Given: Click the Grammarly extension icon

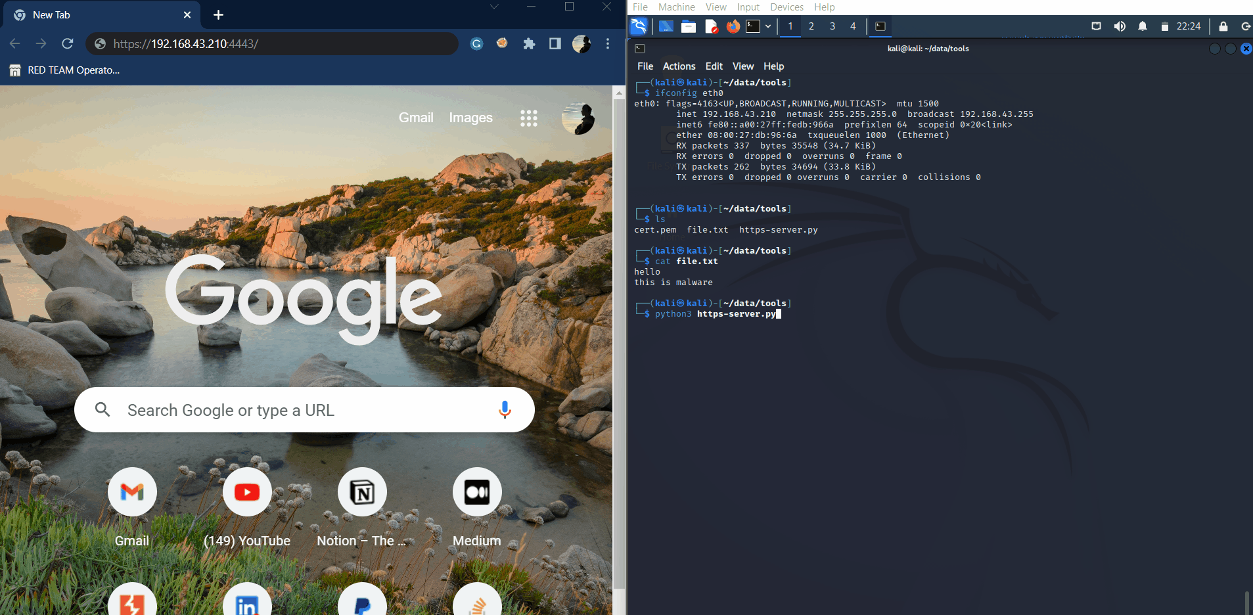Looking at the screenshot, I should click(x=476, y=43).
